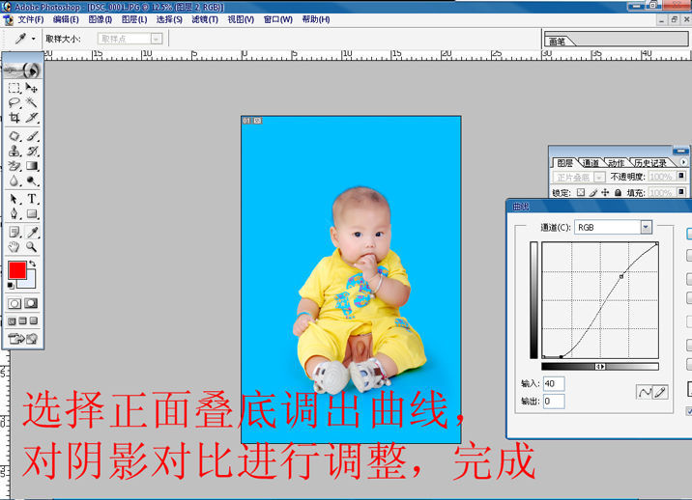This screenshot has height=500, width=692.
Task: Select the Rectangle shape tool
Action: tap(31, 214)
